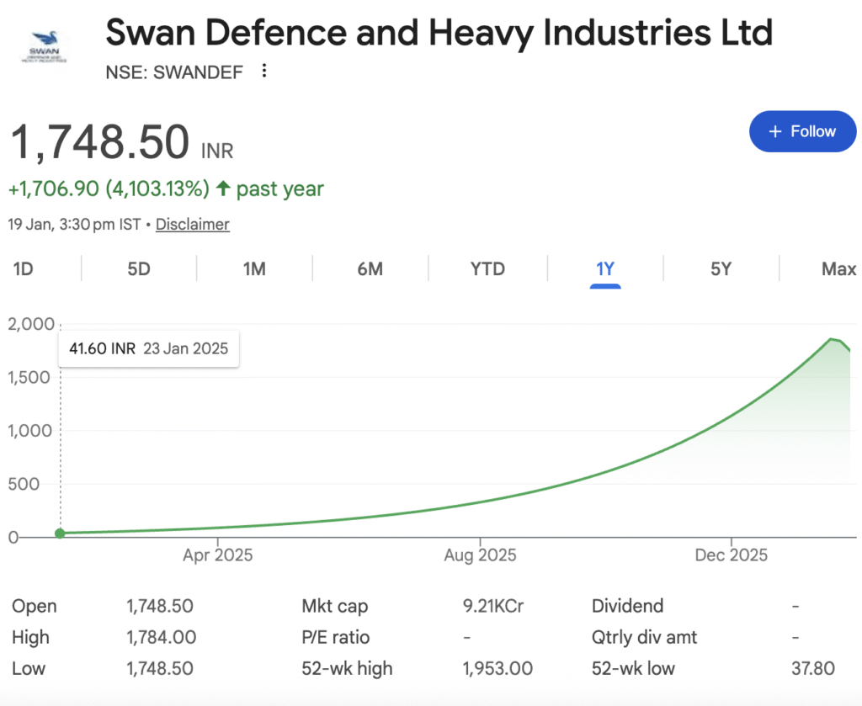Screen dimensions: 862x706
Task: Switch to the 5Y chart range
Action: point(721,269)
